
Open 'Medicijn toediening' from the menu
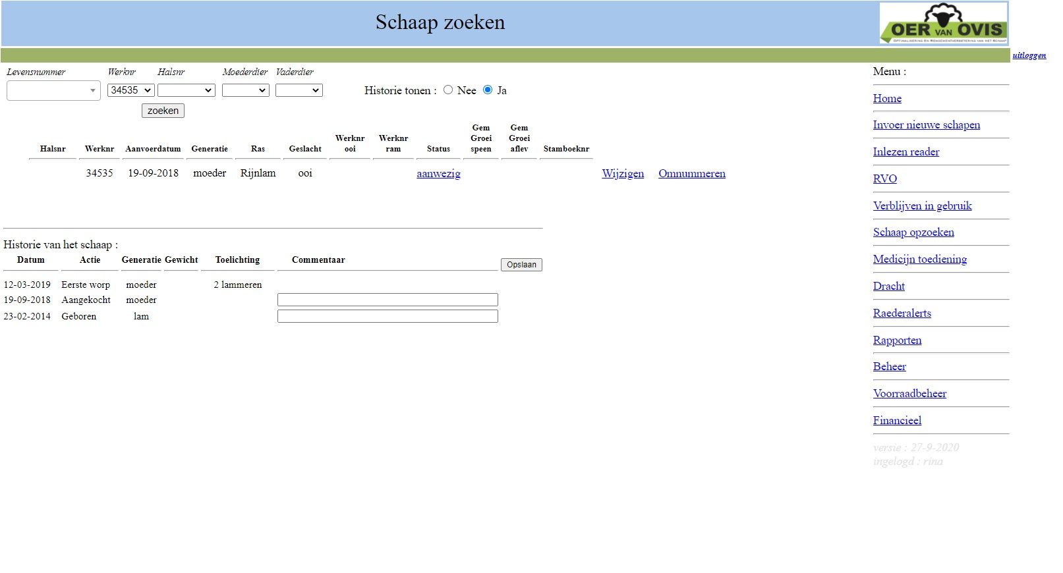919,259
